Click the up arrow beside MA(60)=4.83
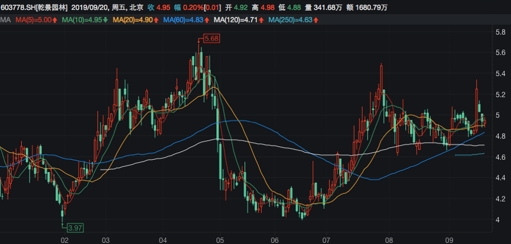 click(x=207, y=21)
